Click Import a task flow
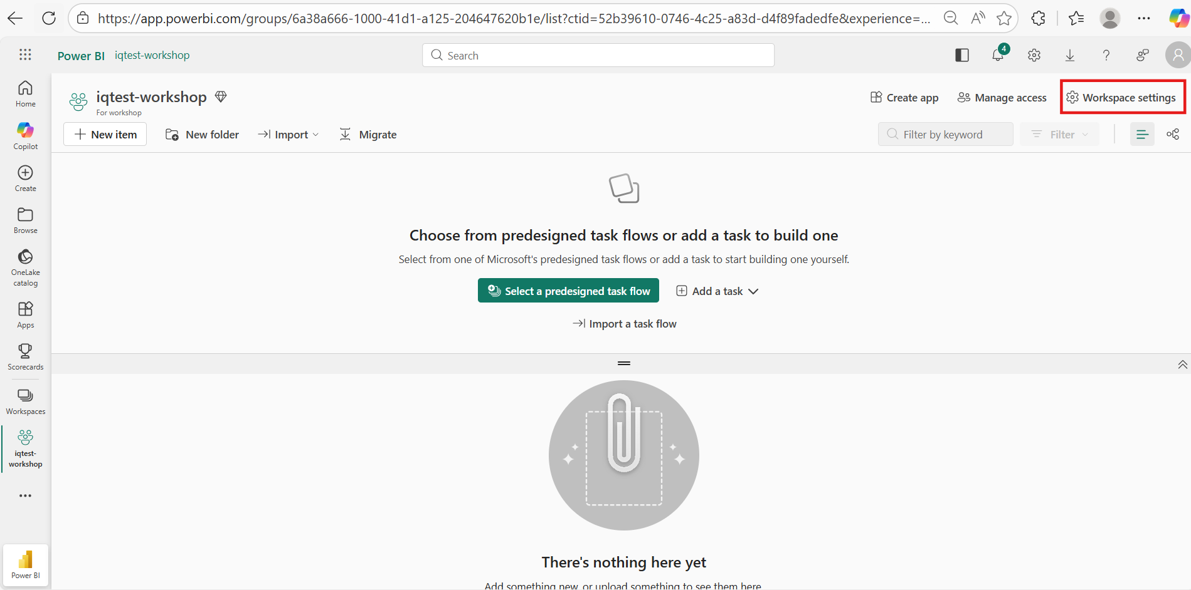 pos(623,323)
